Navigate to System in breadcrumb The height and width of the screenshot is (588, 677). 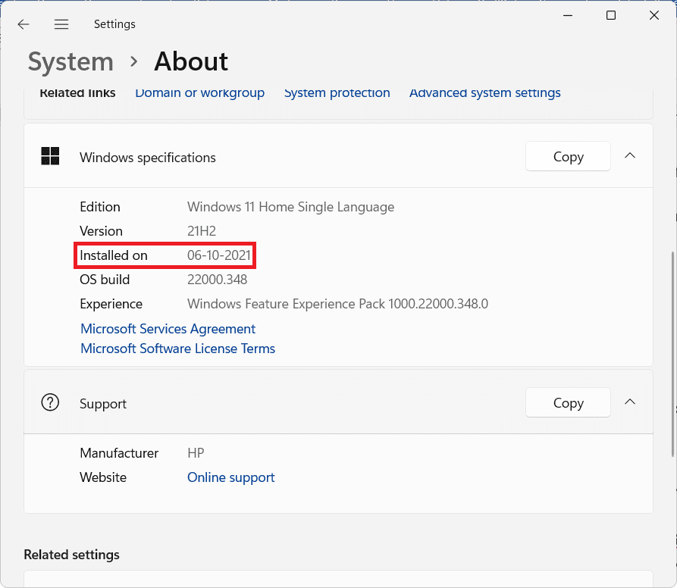[x=71, y=61]
